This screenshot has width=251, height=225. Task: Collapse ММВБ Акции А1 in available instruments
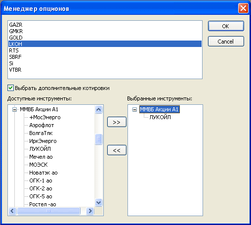[x=15, y=109]
